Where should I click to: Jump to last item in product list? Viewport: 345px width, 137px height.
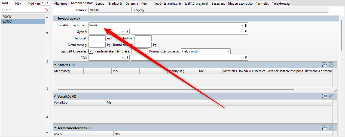click(47, 117)
